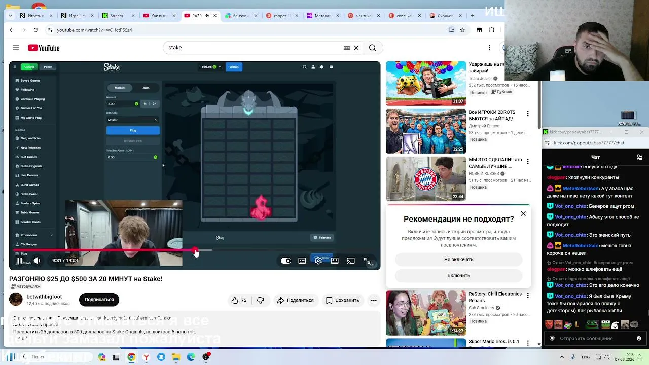Image resolution: width=649 pixels, height=365 pixels.
Task: Open video player settings gear
Action: [318, 261]
